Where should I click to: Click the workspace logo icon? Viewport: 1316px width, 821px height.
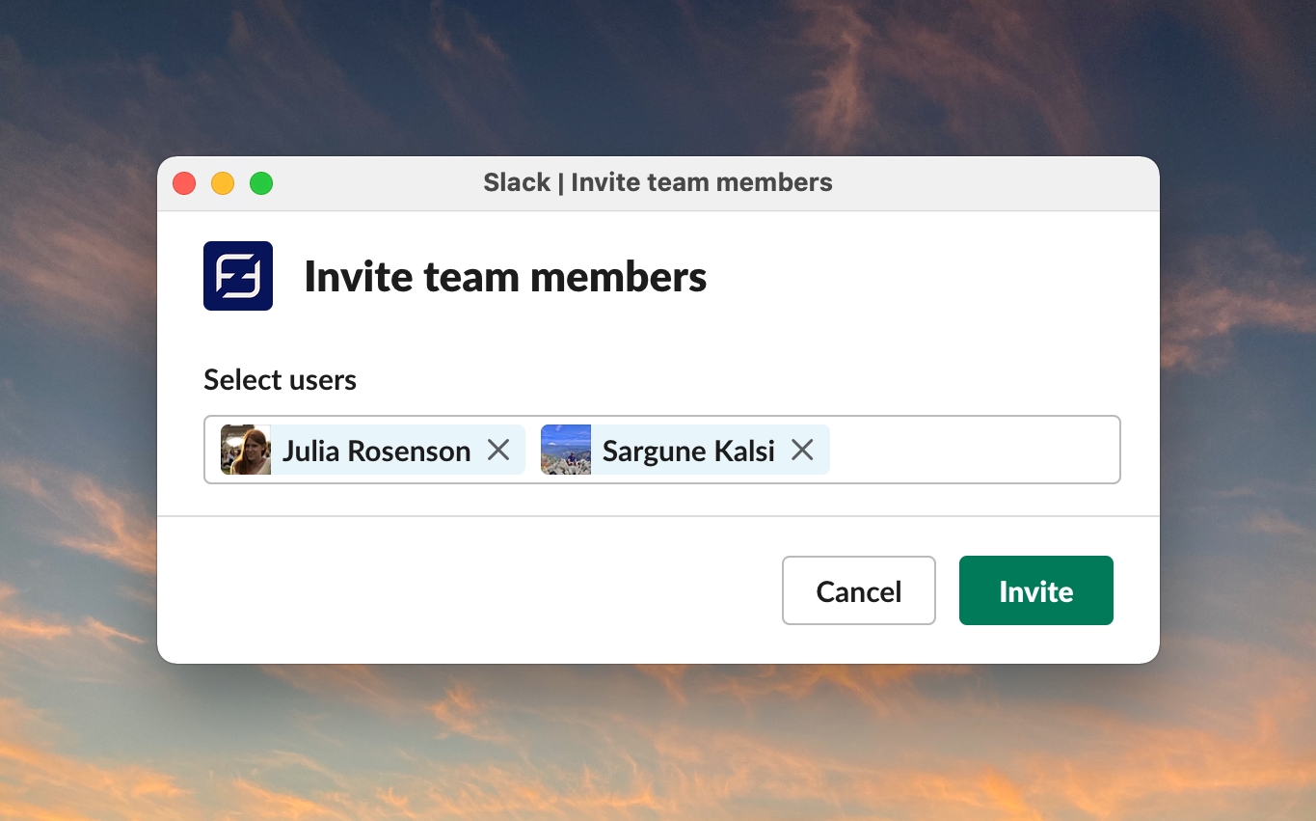click(x=238, y=276)
